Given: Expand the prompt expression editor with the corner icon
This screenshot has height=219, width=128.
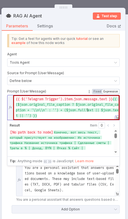Looking at the screenshot, I should click(117, 118).
